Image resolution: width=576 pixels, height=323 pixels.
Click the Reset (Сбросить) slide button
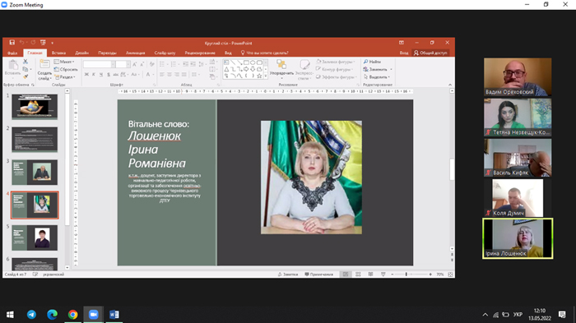pos(66,69)
